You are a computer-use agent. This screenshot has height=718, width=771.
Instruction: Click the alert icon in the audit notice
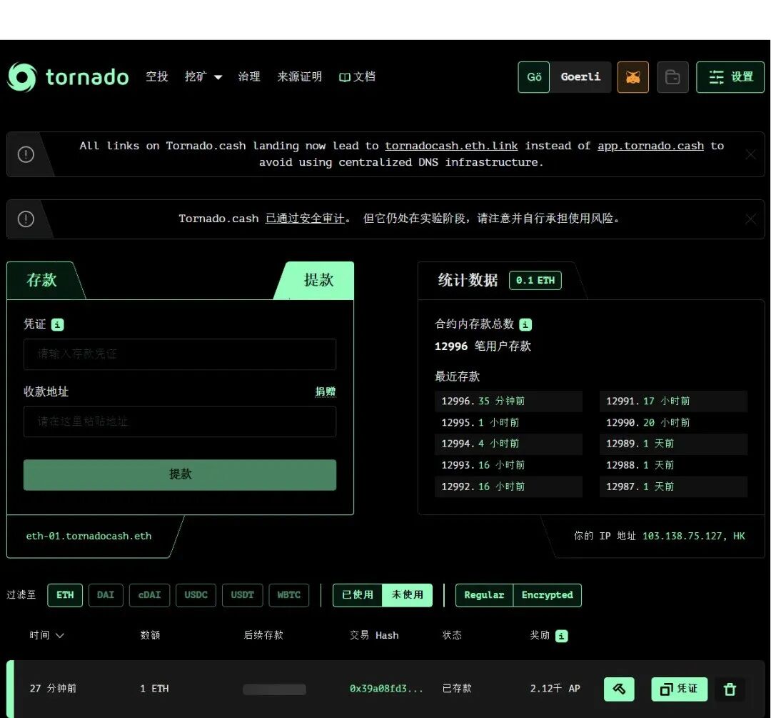click(x=26, y=219)
